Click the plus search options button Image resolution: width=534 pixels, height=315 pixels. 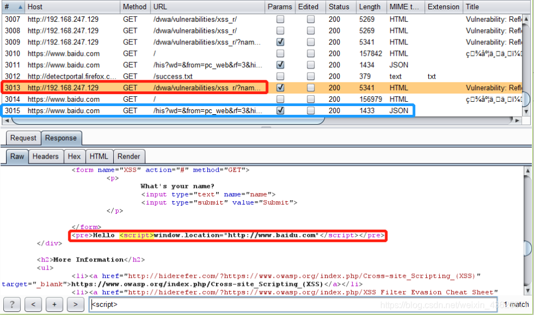[54, 304]
